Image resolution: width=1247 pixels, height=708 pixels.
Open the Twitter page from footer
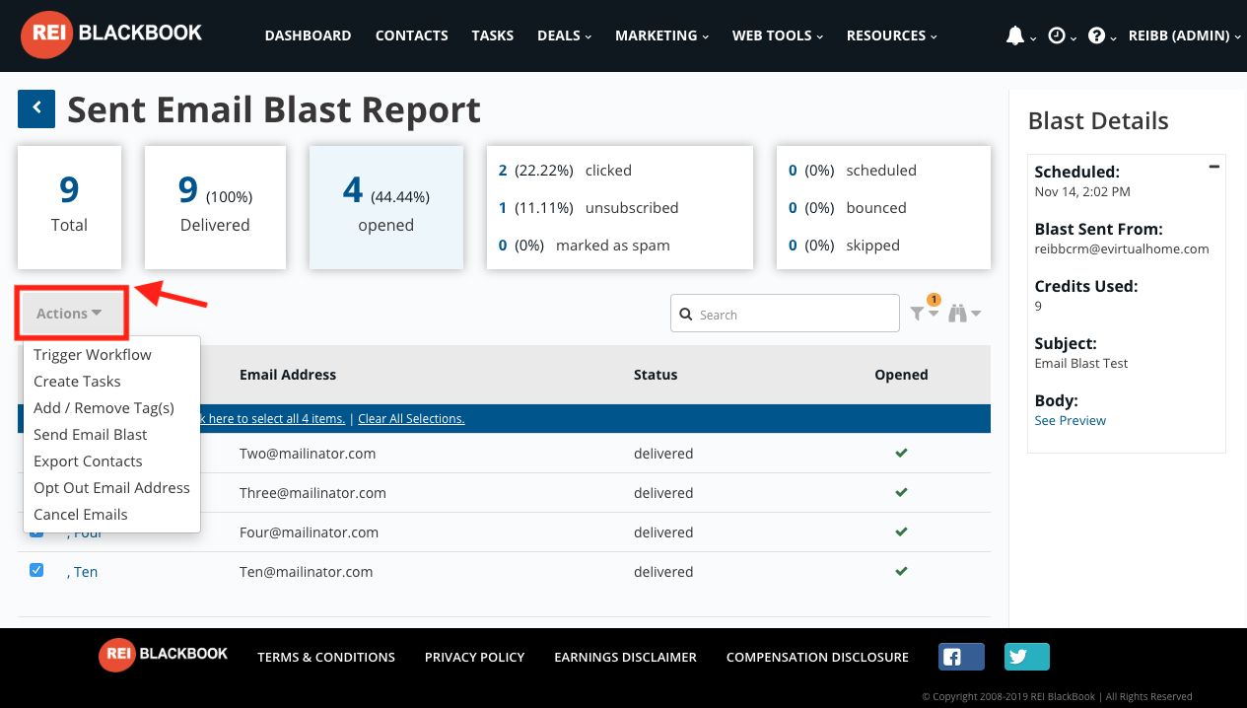pos(1027,657)
